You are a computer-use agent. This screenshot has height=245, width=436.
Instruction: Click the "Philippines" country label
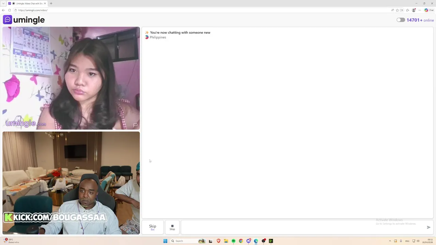coord(158,37)
